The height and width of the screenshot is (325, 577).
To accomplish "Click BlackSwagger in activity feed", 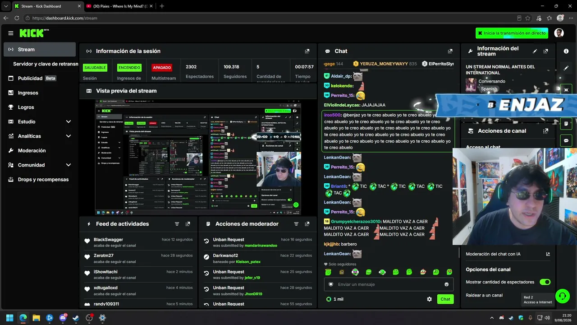I will (x=108, y=240).
